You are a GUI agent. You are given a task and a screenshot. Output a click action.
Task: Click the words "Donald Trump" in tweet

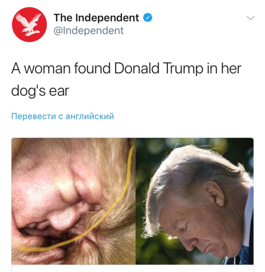pyautogui.click(x=159, y=68)
